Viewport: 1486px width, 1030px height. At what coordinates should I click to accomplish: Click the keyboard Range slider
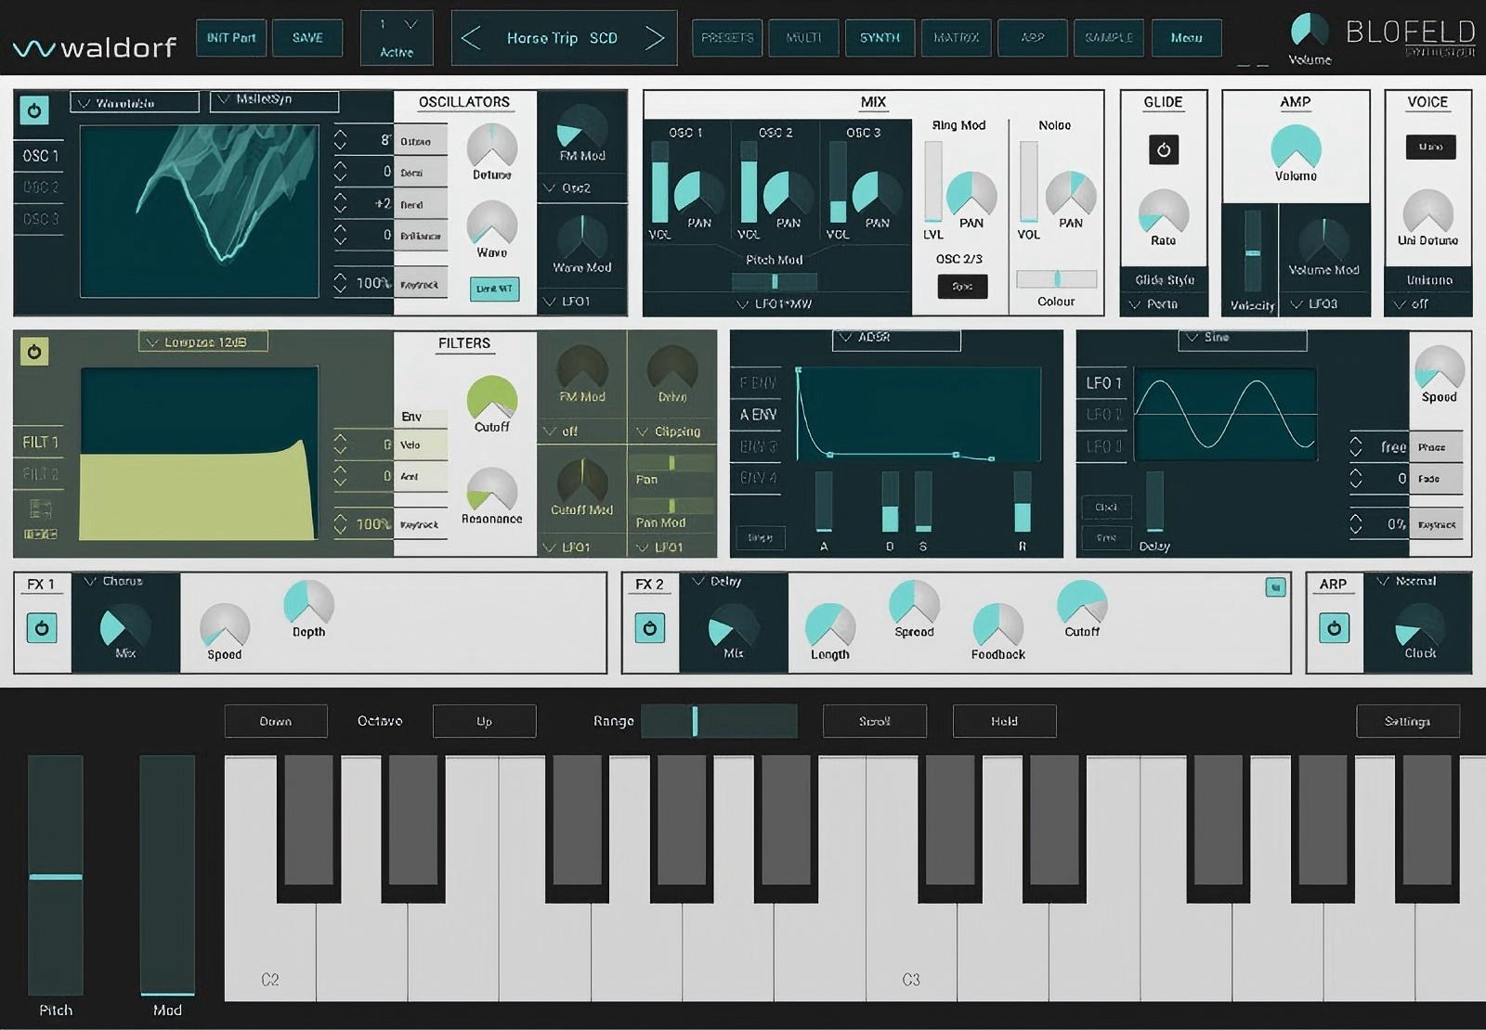click(x=719, y=721)
